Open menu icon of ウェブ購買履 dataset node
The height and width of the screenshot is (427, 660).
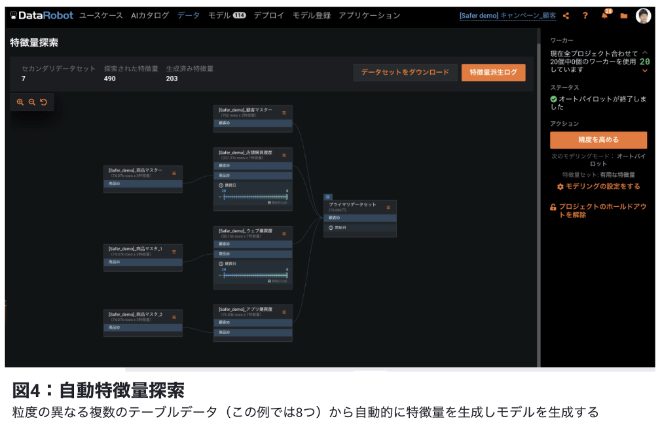coord(284,234)
